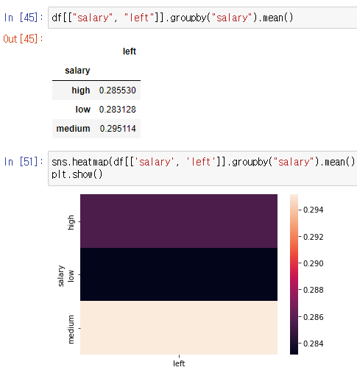Click the 'medium' y-axis tick label of heatmap
The image size is (357, 370).
click(71, 330)
